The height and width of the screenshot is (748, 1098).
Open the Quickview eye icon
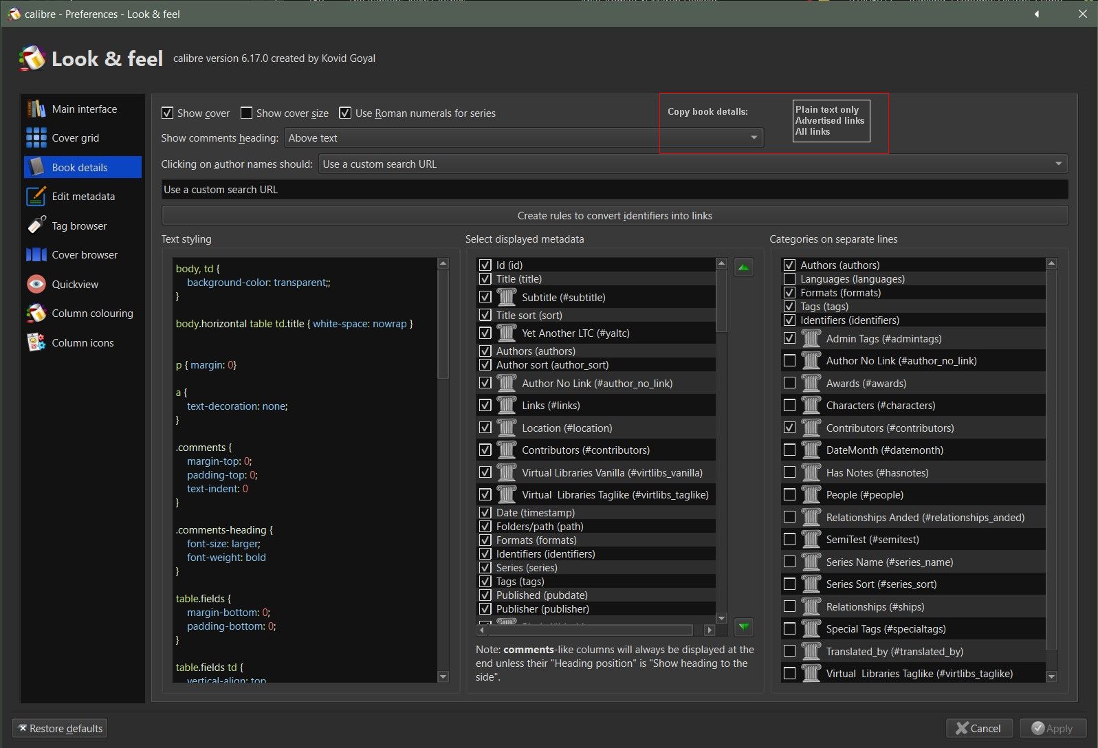36,284
